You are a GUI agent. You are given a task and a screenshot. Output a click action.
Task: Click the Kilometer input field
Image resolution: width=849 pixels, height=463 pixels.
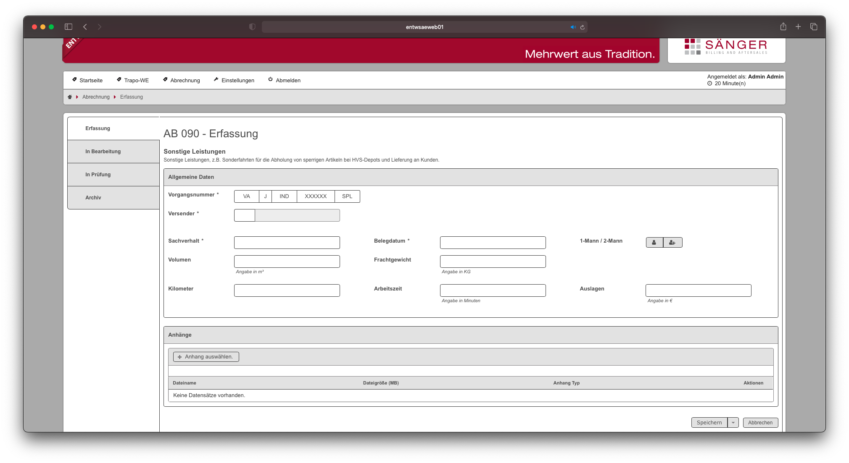tap(287, 290)
